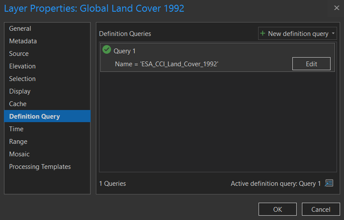This screenshot has width=344, height=220.
Task: Open the Mosaic settings tab
Action: click(x=20, y=154)
